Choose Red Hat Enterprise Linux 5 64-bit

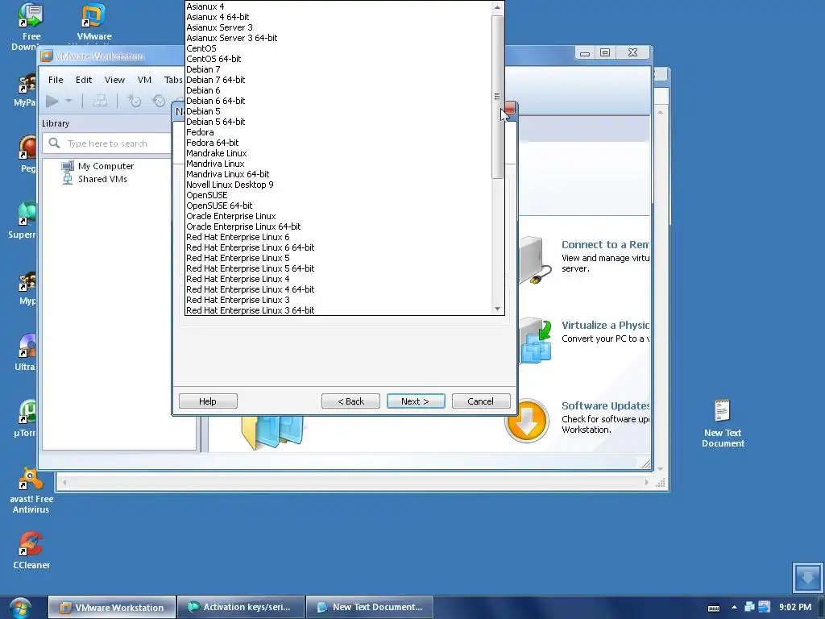(338, 268)
